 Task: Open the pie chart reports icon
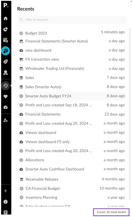tap(6, 29)
